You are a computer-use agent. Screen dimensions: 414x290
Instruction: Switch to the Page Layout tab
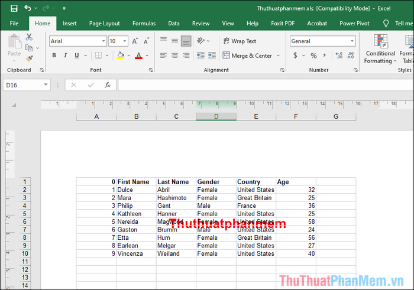point(104,24)
